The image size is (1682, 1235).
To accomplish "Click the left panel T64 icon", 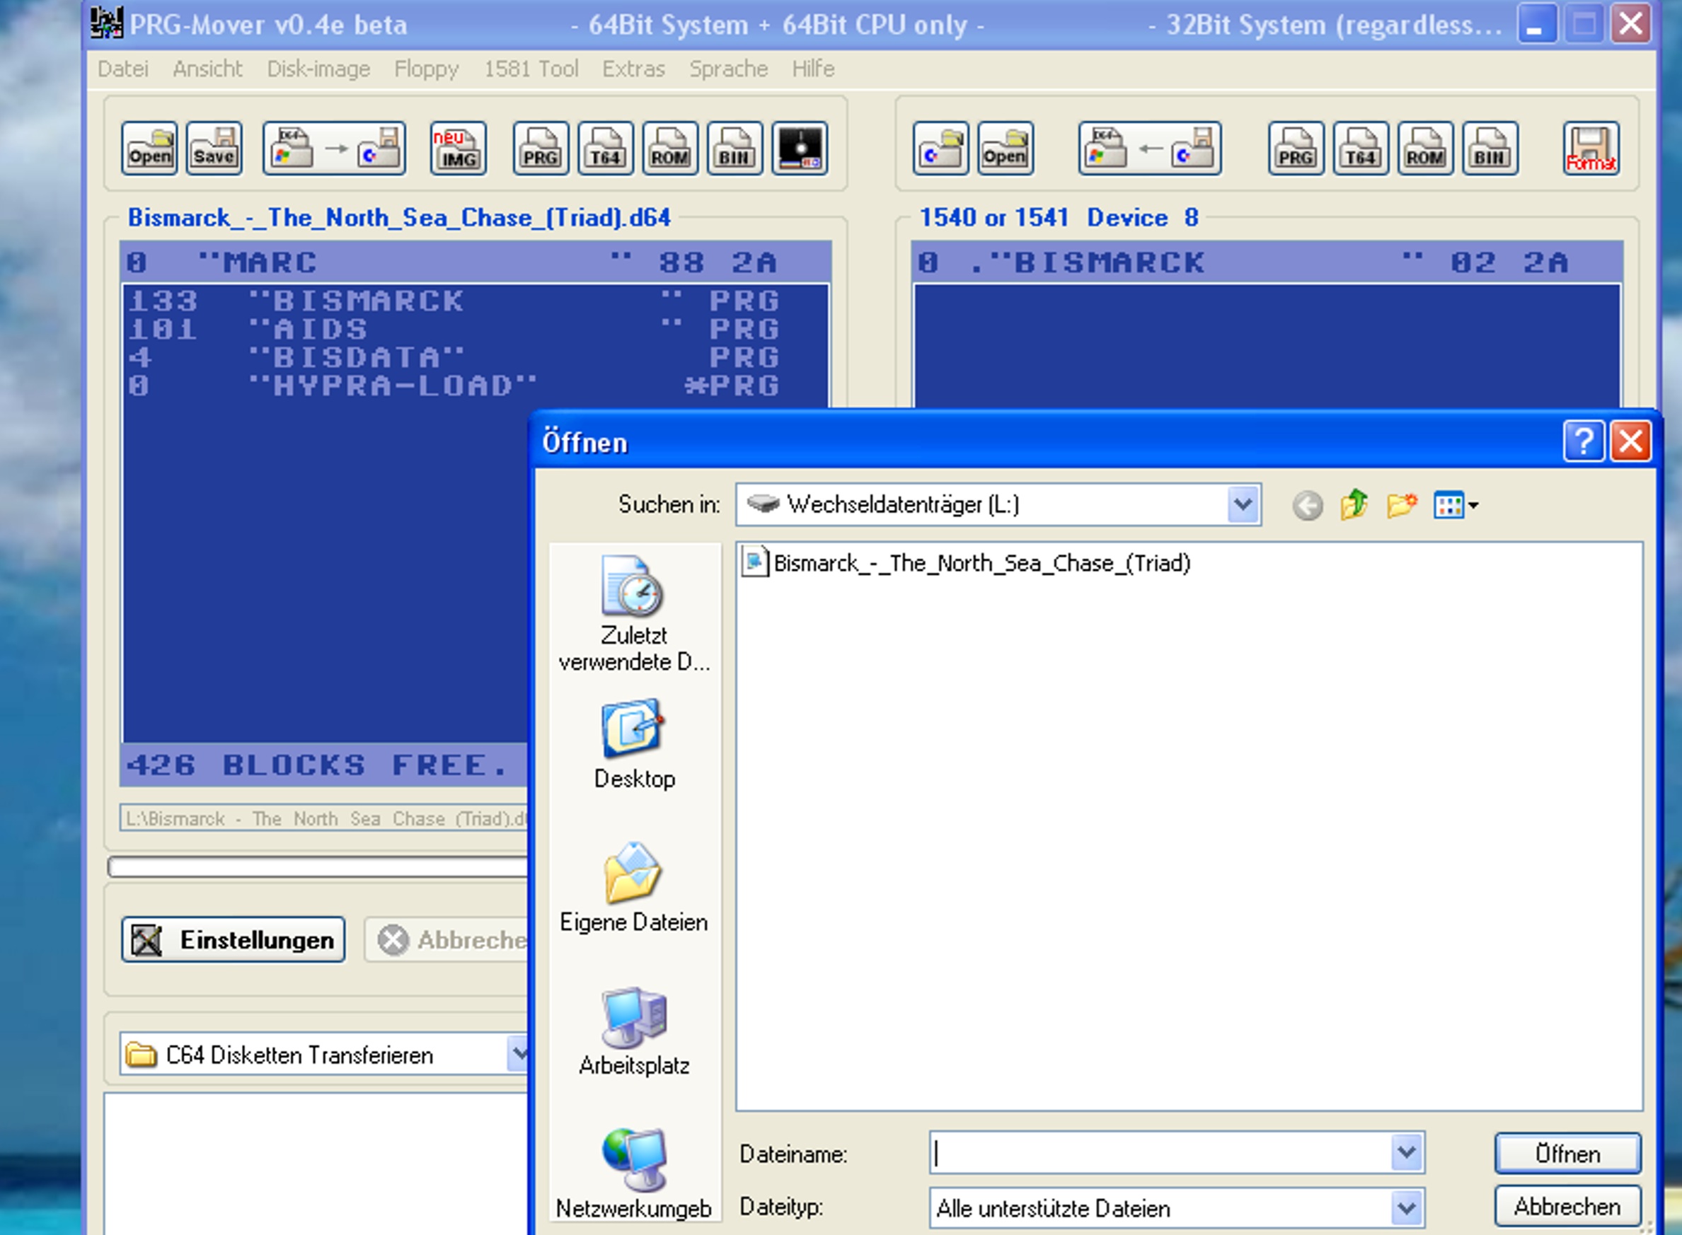I will pyautogui.click(x=605, y=148).
